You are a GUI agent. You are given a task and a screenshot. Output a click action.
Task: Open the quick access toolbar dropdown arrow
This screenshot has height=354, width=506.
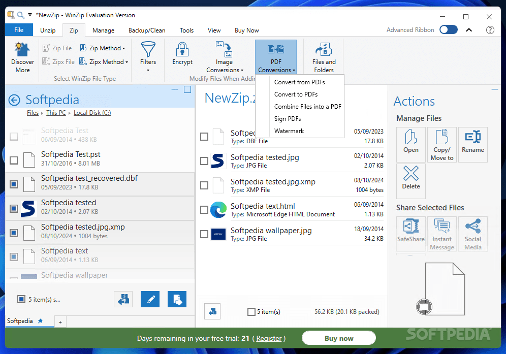(x=30, y=15)
